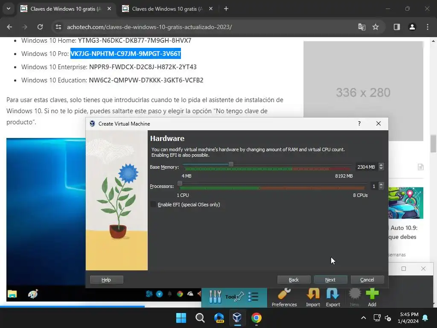Open Chrome from taskbar
The height and width of the screenshot is (328, 437).
[x=256, y=318]
